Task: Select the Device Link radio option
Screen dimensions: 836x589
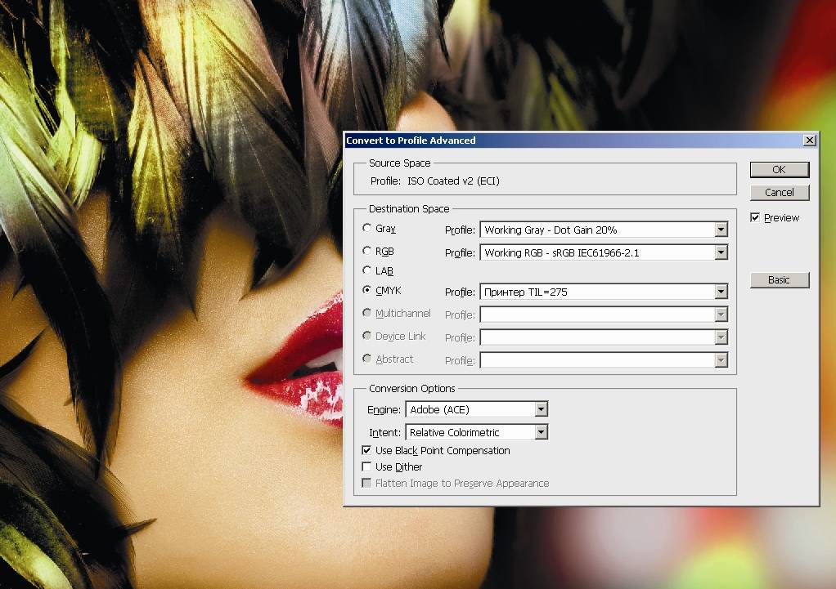Action: click(x=367, y=337)
